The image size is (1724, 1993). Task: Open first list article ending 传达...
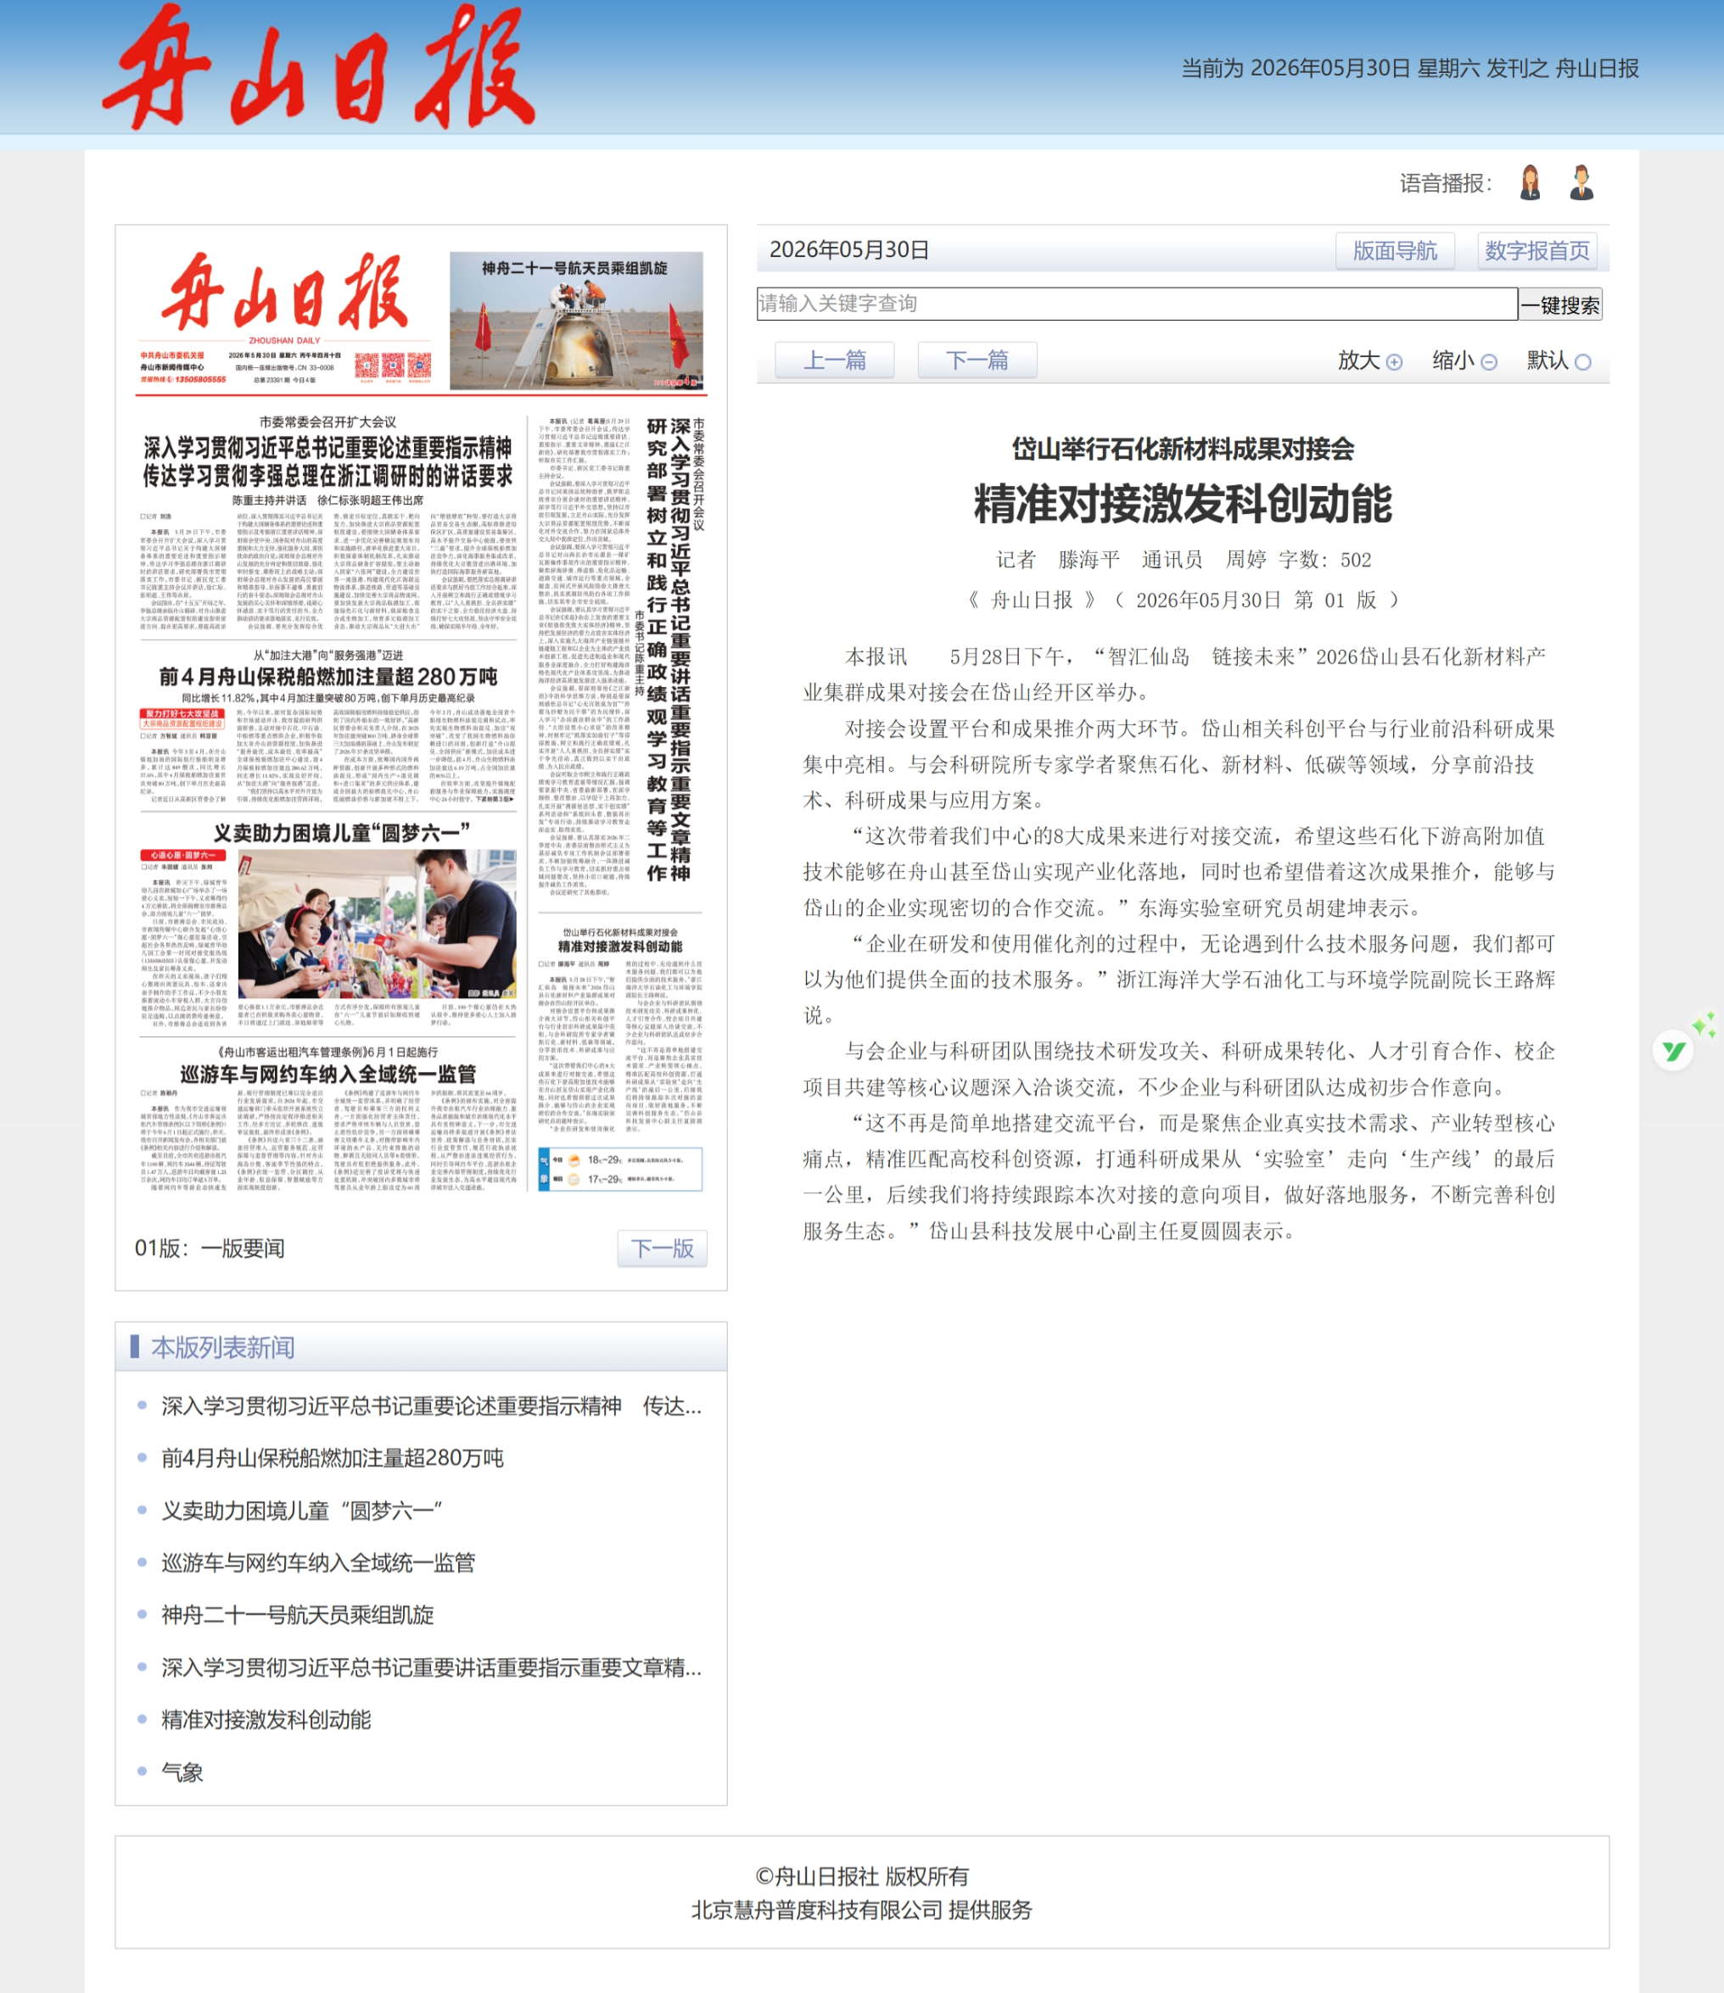(432, 1406)
